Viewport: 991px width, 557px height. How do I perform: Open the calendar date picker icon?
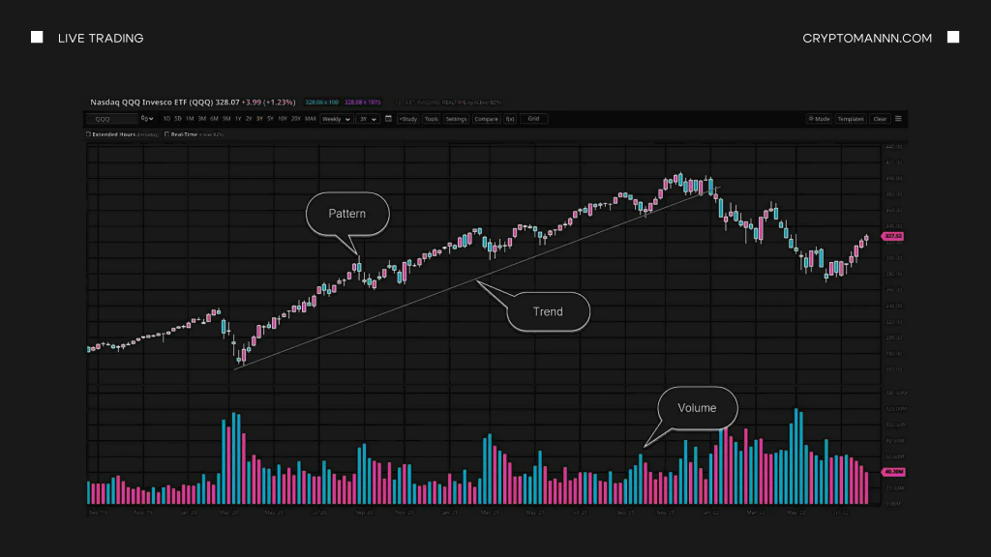(x=388, y=119)
